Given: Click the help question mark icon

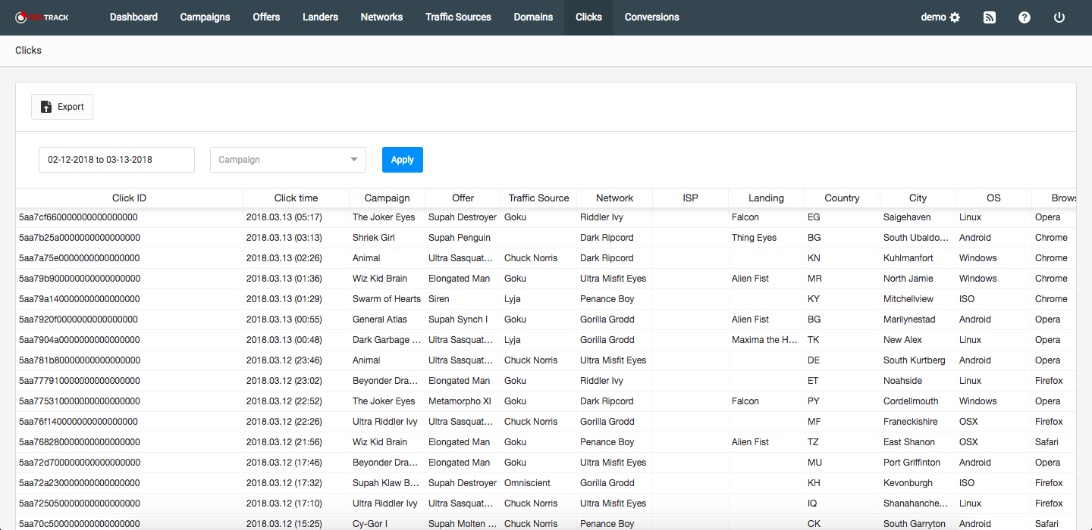Looking at the screenshot, I should click(1024, 17).
